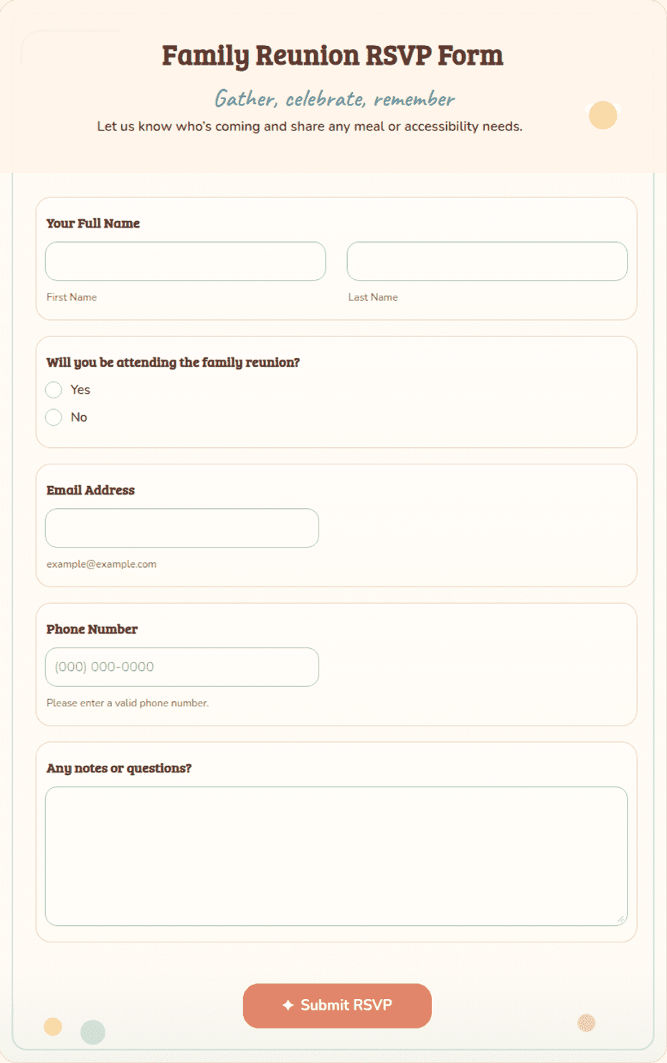
Task: Click the 'Gather, celebrate, remember' tagline
Action: pyautogui.click(x=334, y=98)
